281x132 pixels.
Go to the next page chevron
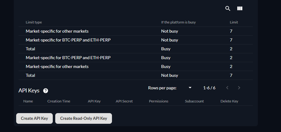tap(239, 88)
